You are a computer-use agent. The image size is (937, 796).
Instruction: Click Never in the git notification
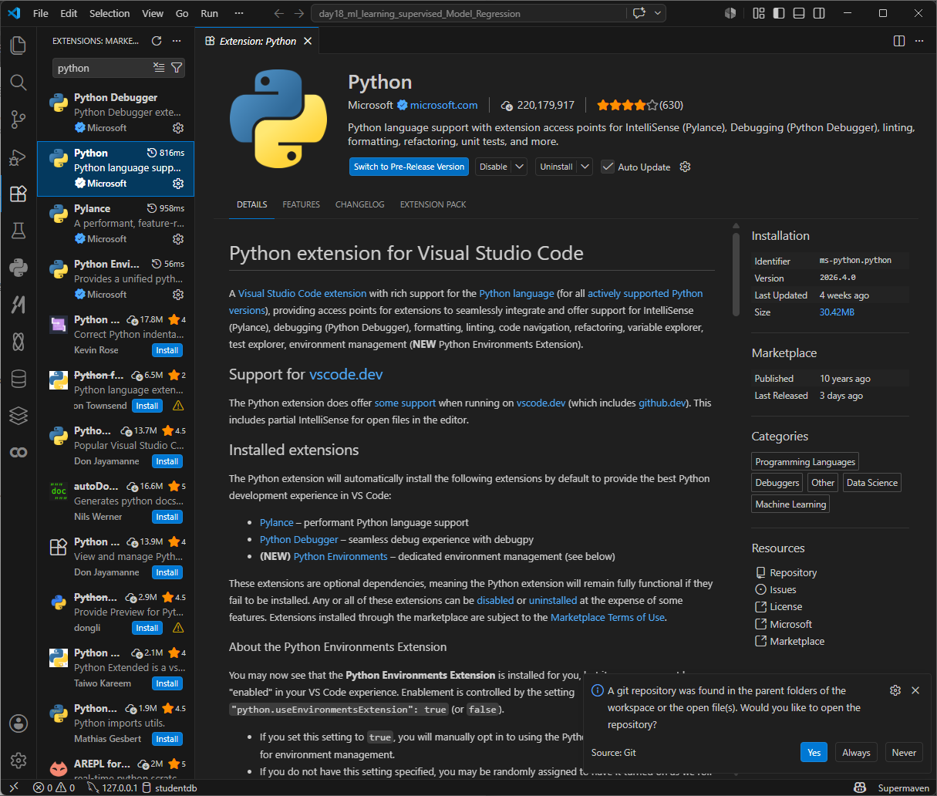tap(904, 753)
